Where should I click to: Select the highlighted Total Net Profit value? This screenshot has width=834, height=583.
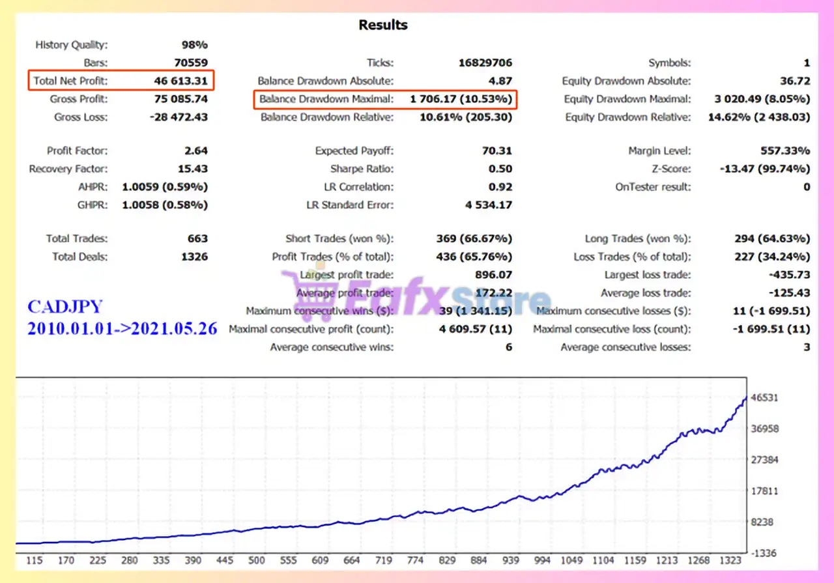[x=177, y=81]
